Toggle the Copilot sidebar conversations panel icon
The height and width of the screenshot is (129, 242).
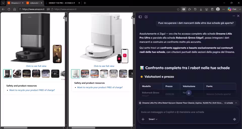pyautogui.click(x=140, y=17)
